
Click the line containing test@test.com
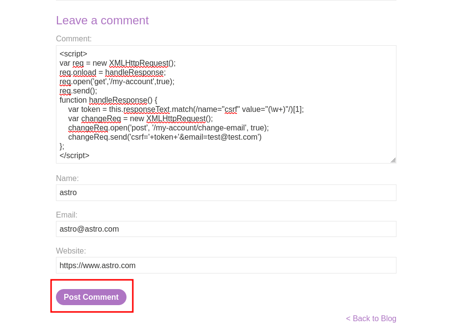[165, 137]
